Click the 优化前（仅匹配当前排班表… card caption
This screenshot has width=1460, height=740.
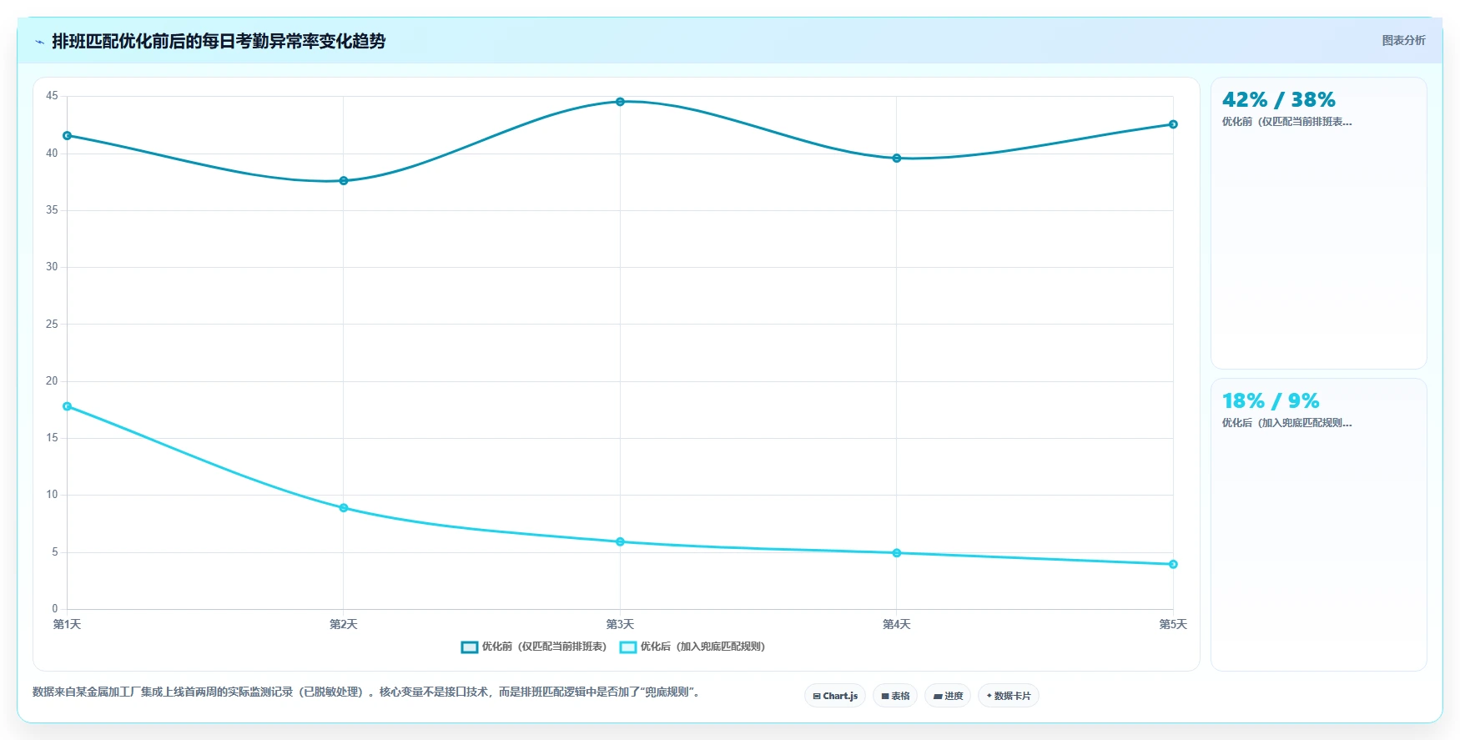click(1286, 122)
